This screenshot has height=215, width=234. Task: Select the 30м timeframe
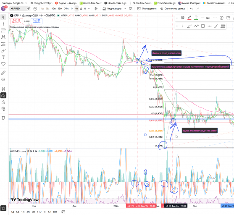tap(66, 9)
